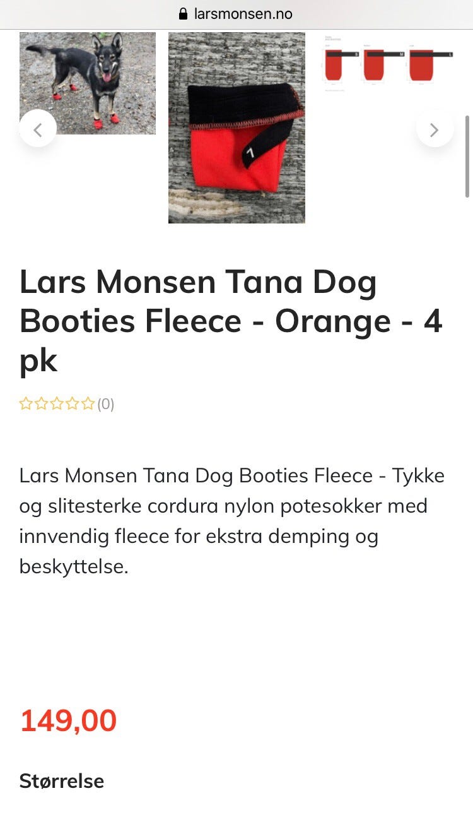This screenshot has width=473, height=822.
Task: Give five stars using the last star
Action: pos(88,404)
